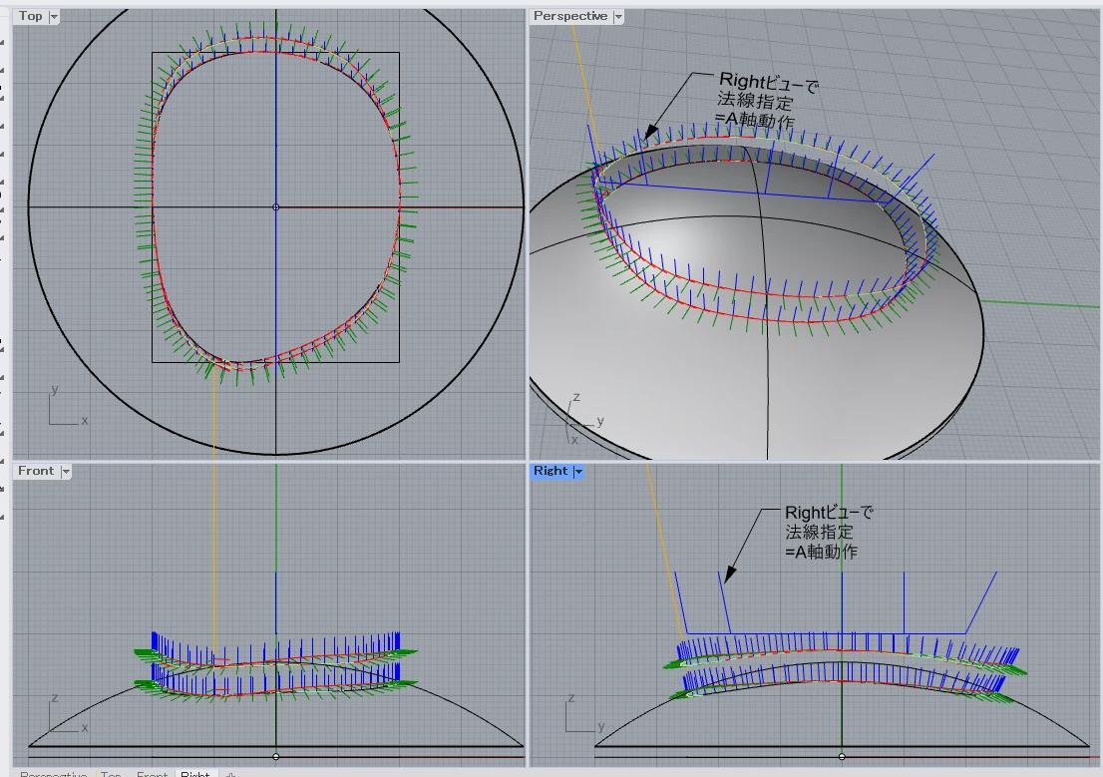Switch to the Top tab in bottom tab bar
1103x777 pixels.
pyautogui.click(x=111, y=773)
